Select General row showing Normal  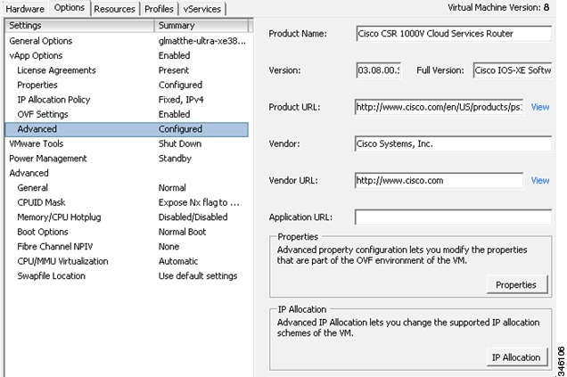coord(127,188)
